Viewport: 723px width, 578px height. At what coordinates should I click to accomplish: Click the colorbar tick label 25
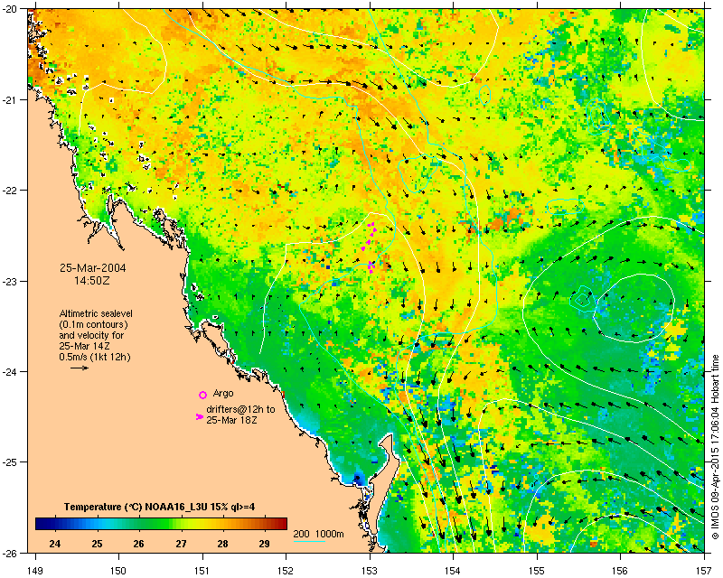click(x=97, y=544)
